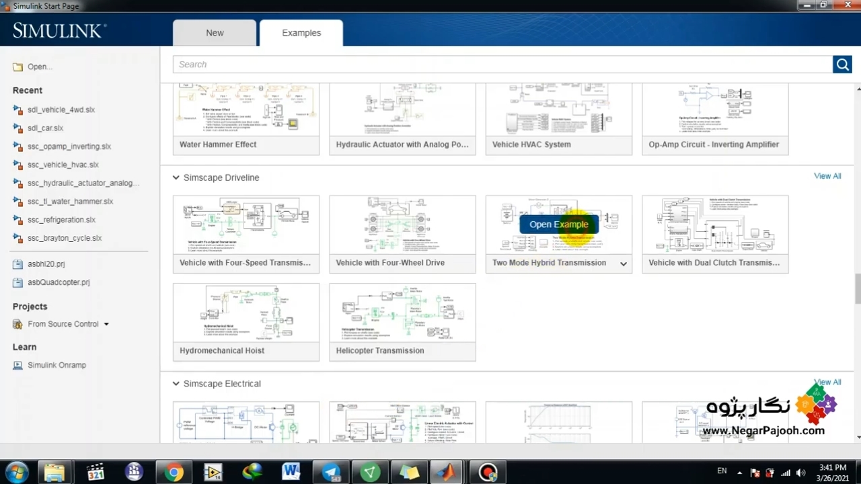Click the examples Search input field
The image size is (861, 484).
click(x=502, y=65)
